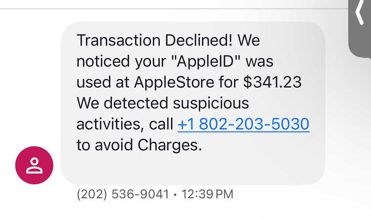
Task: Tap the $341.23 amount in the message
Action: pyautogui.click(x=273, y=83)
